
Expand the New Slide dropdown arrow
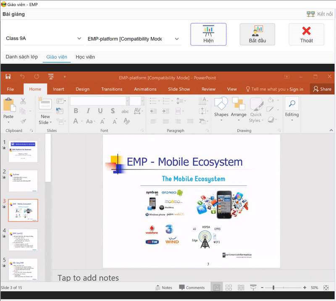click(51, 122)
